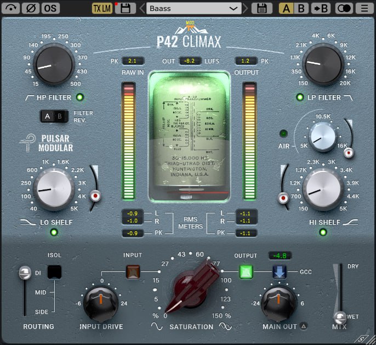Click input RMS L value -0.9
Image resolution: width=376 pixels, height=345 pixels.
click(x=133, y=213)
